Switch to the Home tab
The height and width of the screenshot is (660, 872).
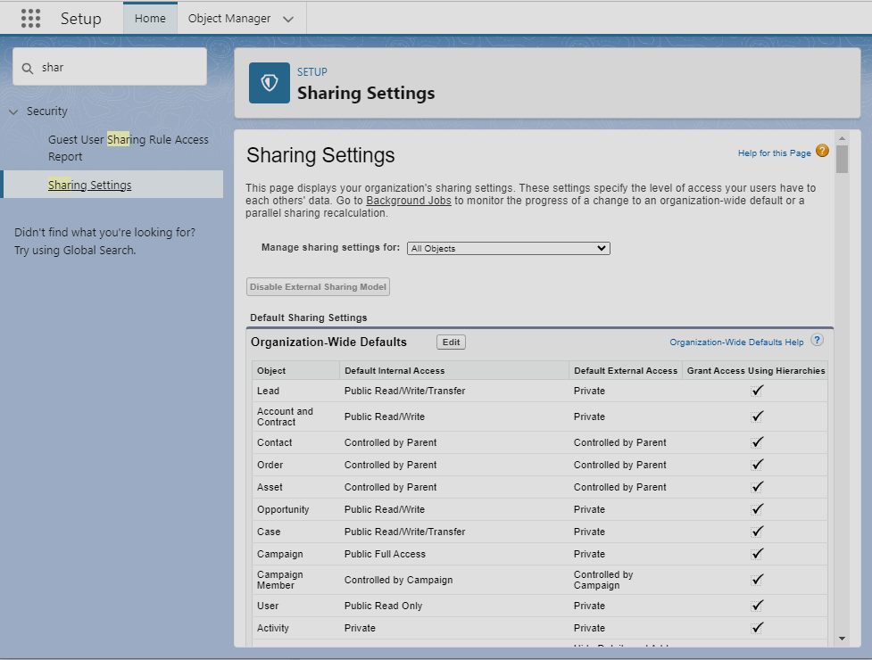point(150,19)
